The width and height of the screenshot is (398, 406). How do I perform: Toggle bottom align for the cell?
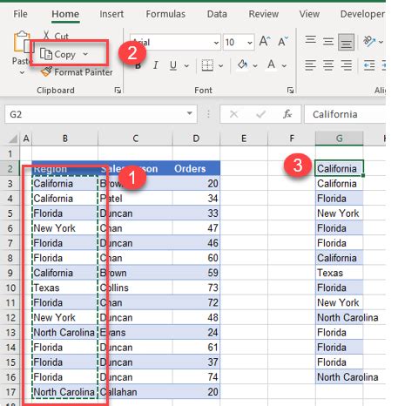(346, 42)
